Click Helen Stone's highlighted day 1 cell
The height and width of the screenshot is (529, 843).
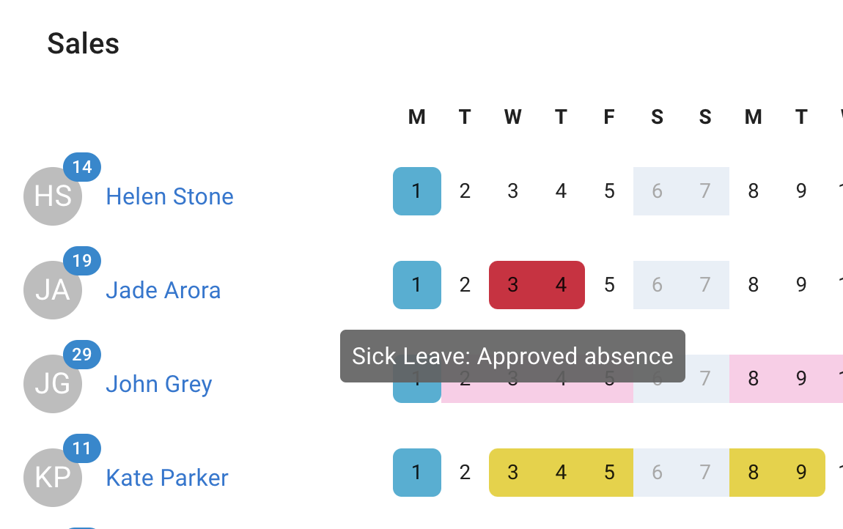pos(417,191)
